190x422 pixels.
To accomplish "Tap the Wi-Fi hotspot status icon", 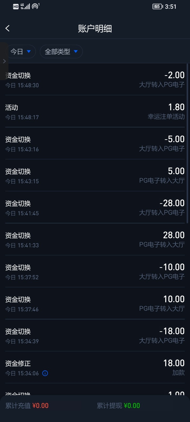I will coord(35,6).
